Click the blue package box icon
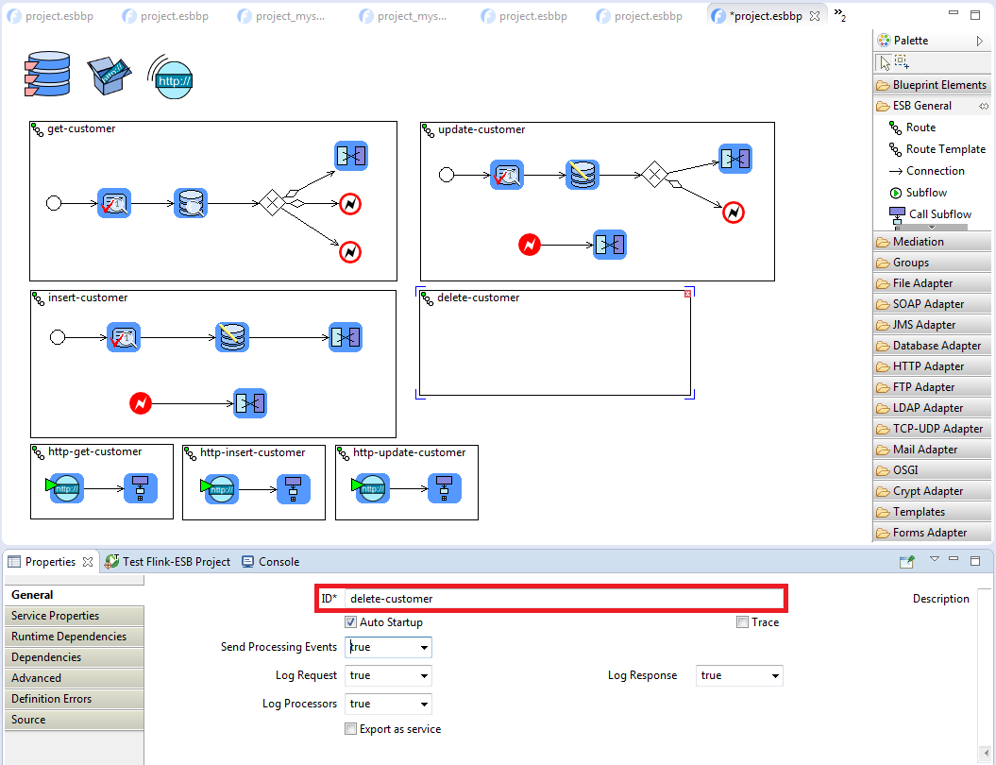This screenshot has width=996, height=765. tap(110, 75)
